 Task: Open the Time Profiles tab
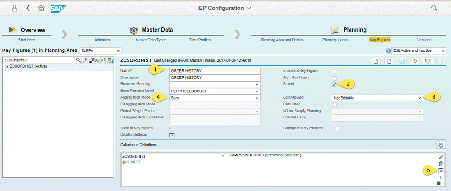coord(200,40)
